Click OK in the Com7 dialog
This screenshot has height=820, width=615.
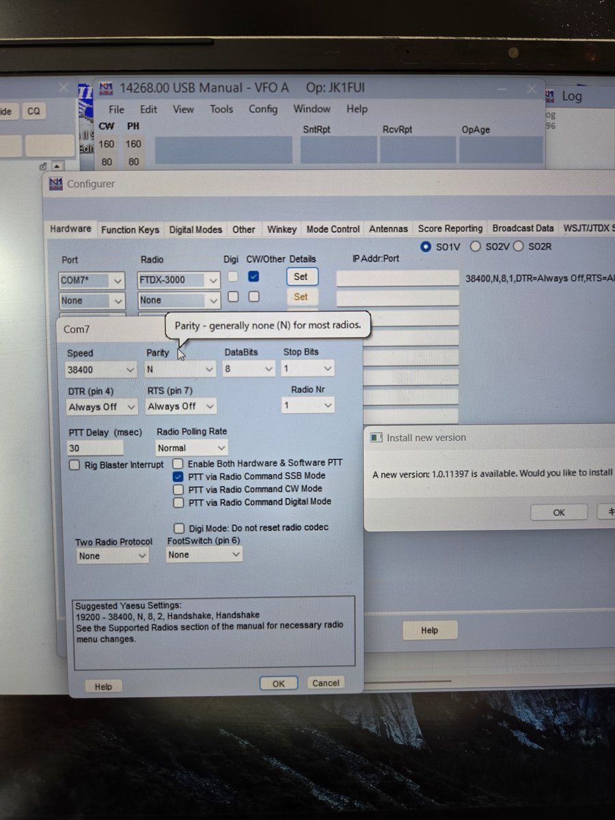(x=278, y=683)
